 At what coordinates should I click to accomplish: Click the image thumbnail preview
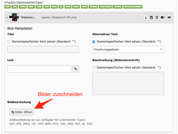(x=14, y=17)
